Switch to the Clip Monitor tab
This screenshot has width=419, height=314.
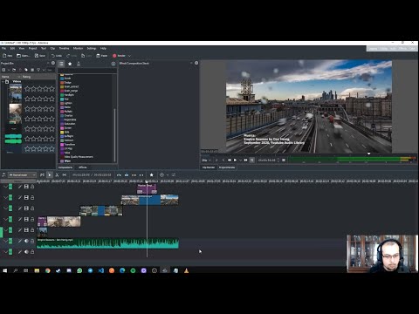tap(209, 167)
